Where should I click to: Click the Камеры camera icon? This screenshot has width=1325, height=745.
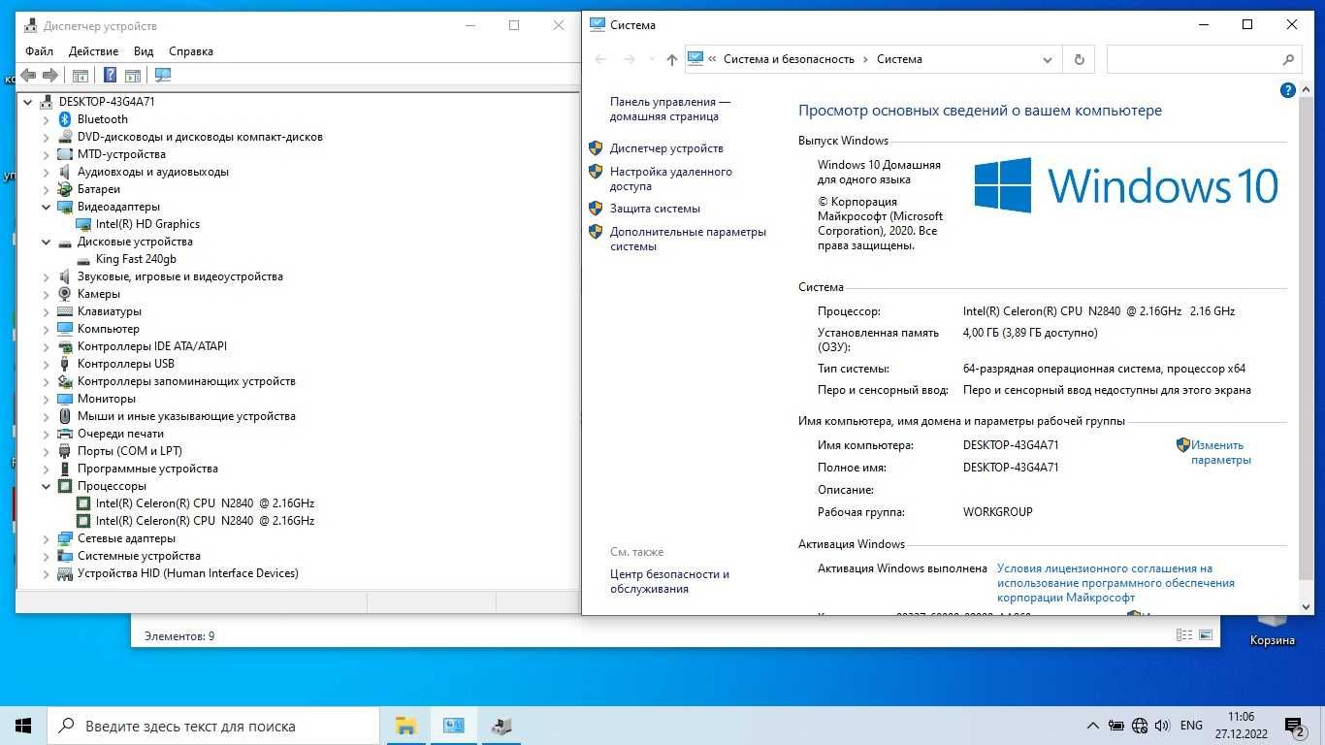click(x=65, y=294)
